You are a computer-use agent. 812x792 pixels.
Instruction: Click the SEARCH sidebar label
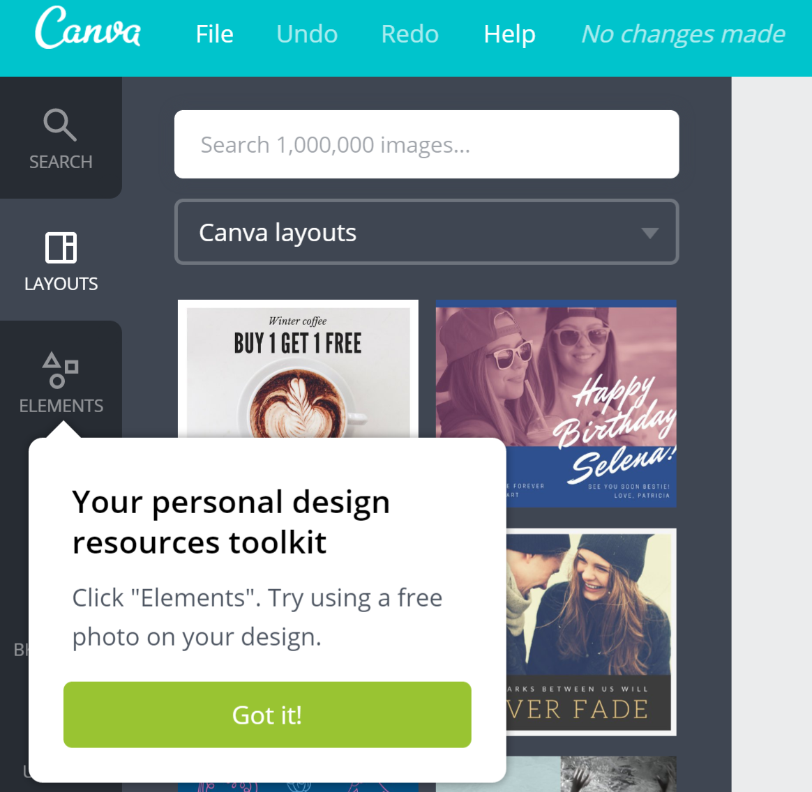[x=61, y=162]
